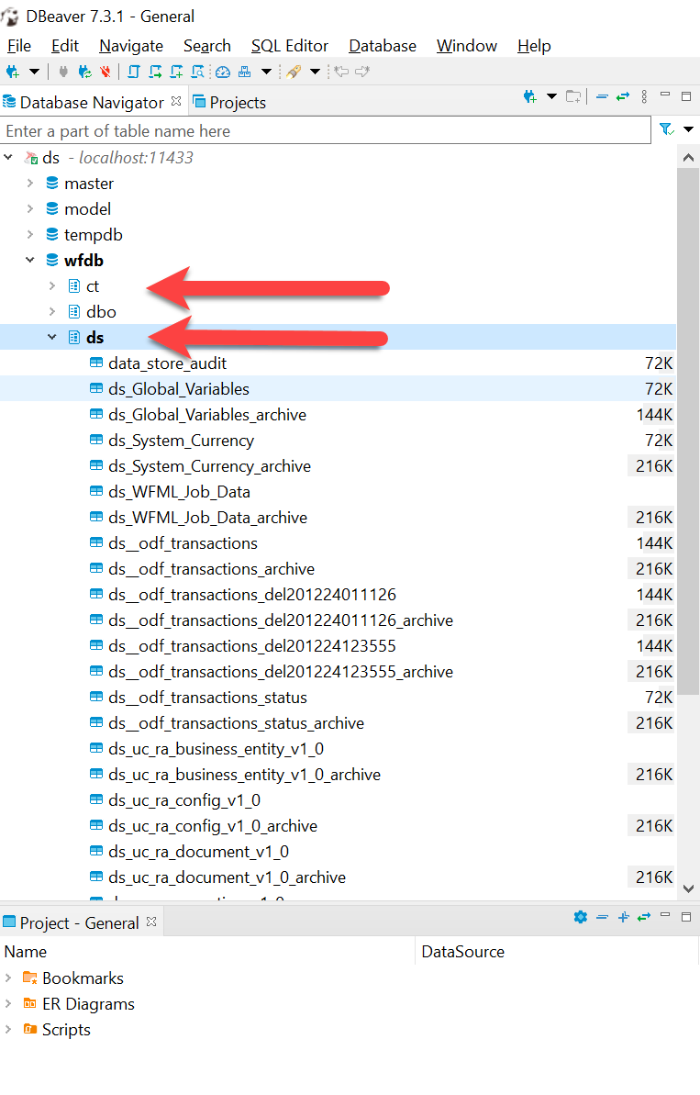Collapse the ds schema node
700x1095 pixels.
pos(51,337)
